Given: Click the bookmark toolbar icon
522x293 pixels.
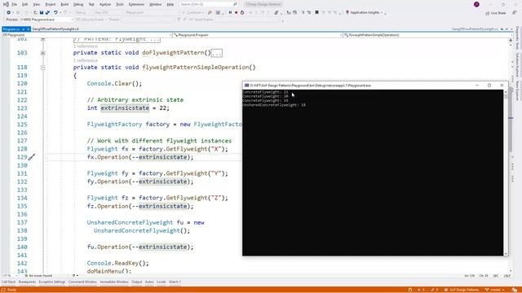Looking at the screenshot, I should (316, 13).
